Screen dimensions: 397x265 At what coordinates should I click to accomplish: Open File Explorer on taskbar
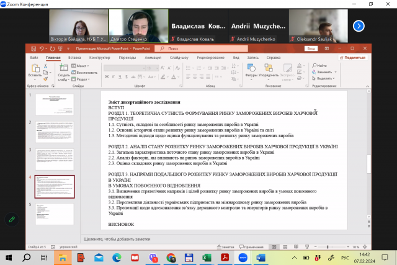[63, 258]
